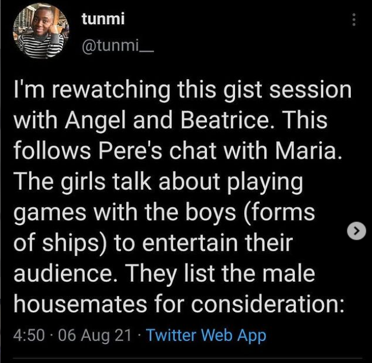This screenshot has height=363, width=372.
Task: Click the 06 Aug 21 date
Action: tap(95, 335)
